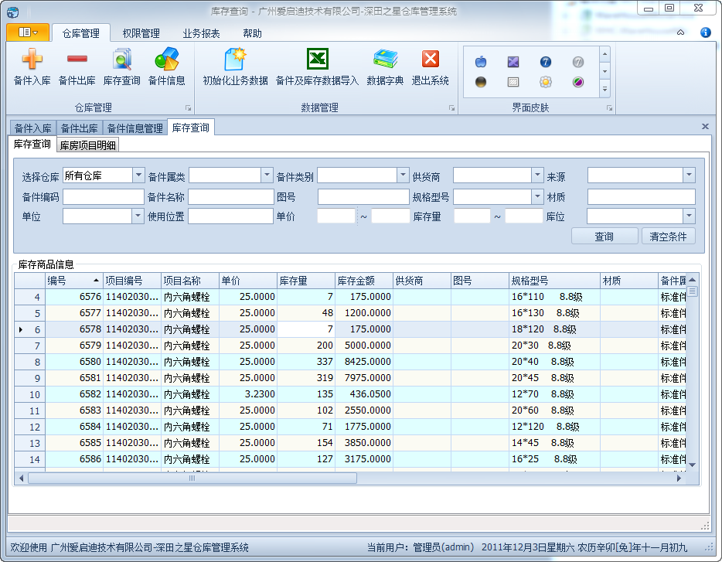The width and height of the screenshot is (722, 562).
Task: Sort by the 库存金额 column header
Action: coord(364,281)
